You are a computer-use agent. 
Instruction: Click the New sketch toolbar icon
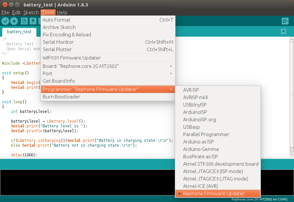point(24,21)
